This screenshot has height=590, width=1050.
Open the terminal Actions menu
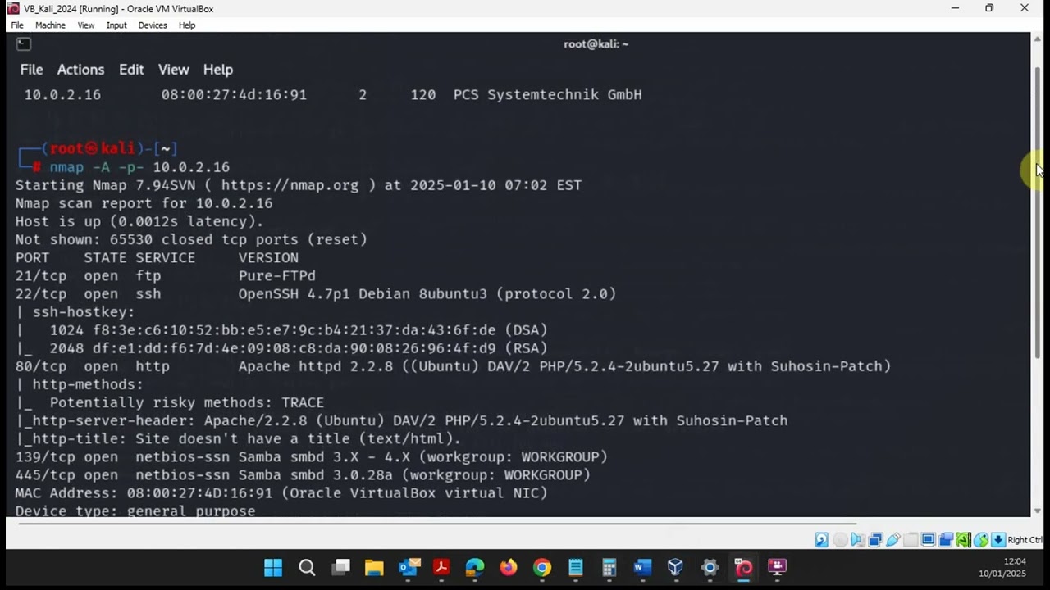(80, 70)
